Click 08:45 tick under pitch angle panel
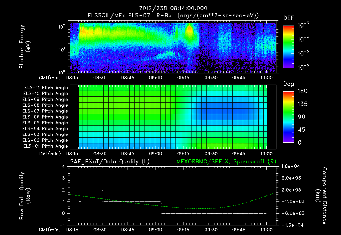This screenshot has width=341, height=235. coord(128,154)
